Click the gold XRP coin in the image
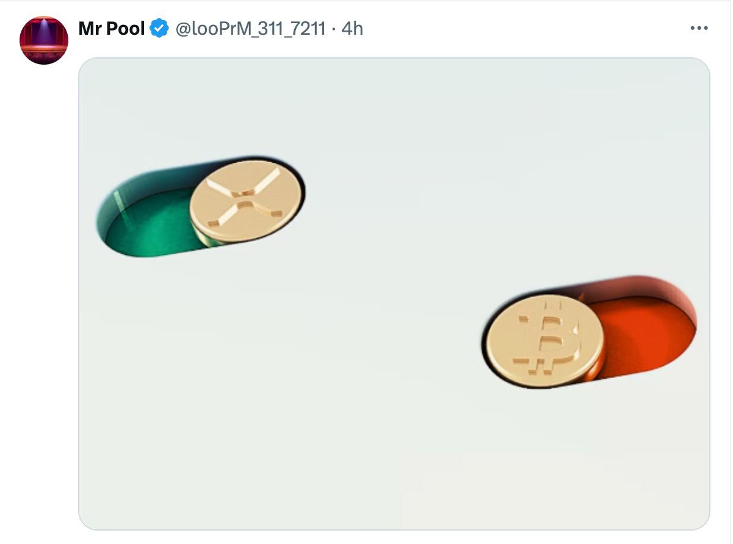Image resolution: width=733 pixels, height=544 pixels. [x=246, y=202]
